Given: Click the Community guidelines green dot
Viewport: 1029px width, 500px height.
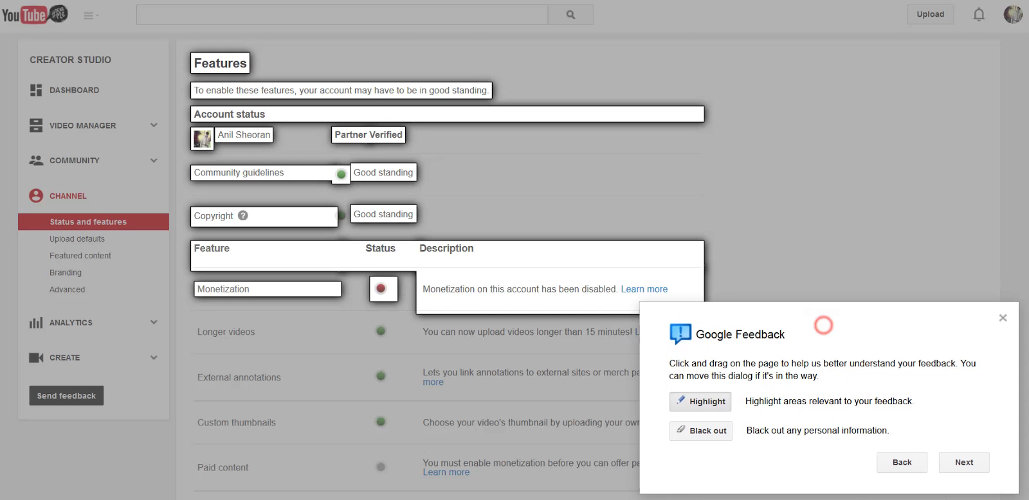Looking at the screenshot, I should click(341, 174).
